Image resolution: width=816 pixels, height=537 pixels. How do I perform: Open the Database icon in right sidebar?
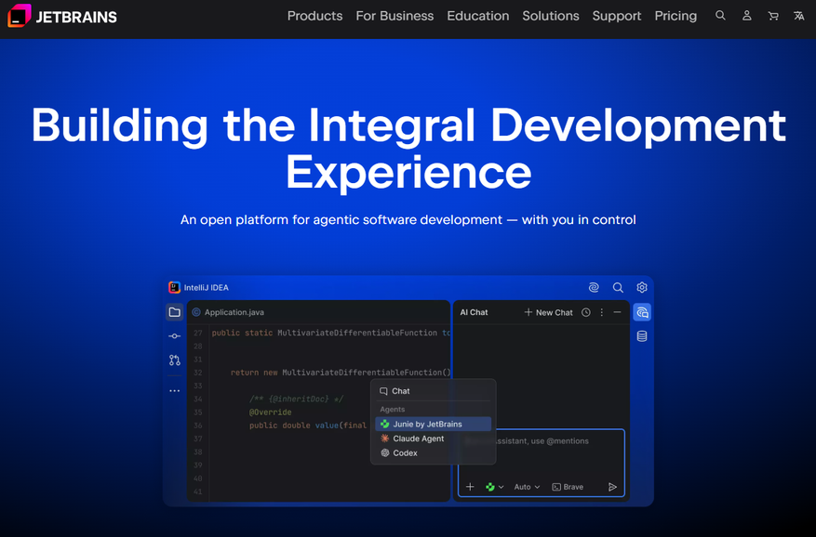point(642,336)
